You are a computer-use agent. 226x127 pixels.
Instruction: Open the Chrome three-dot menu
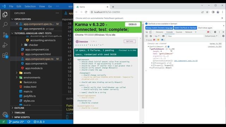pyautogui.click(x=222, y=12)
